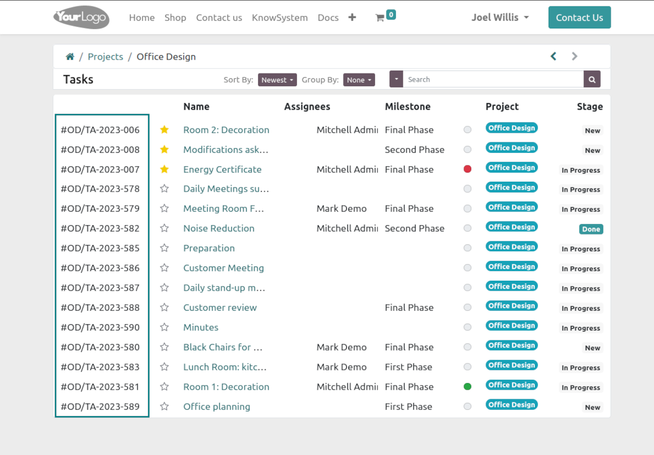
Task: Unstar the Energy Certificate task
Action: [164, 170]
